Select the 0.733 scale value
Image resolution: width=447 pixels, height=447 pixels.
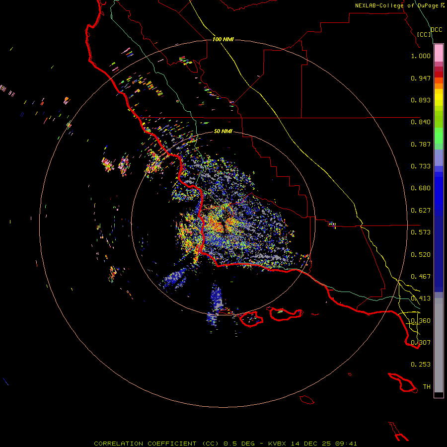point(421,166)
